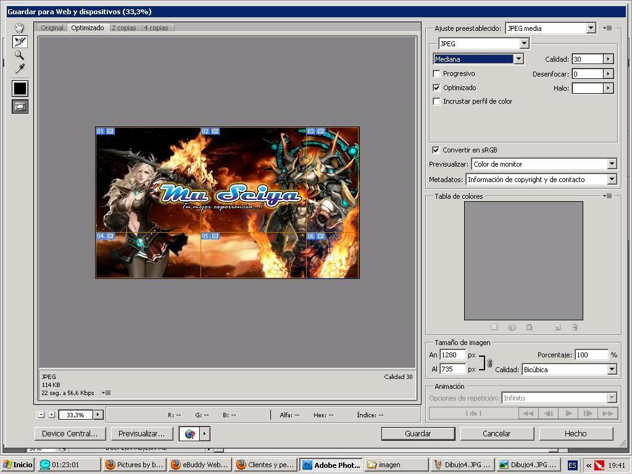Open the color table palette menu

pos(607,196)
